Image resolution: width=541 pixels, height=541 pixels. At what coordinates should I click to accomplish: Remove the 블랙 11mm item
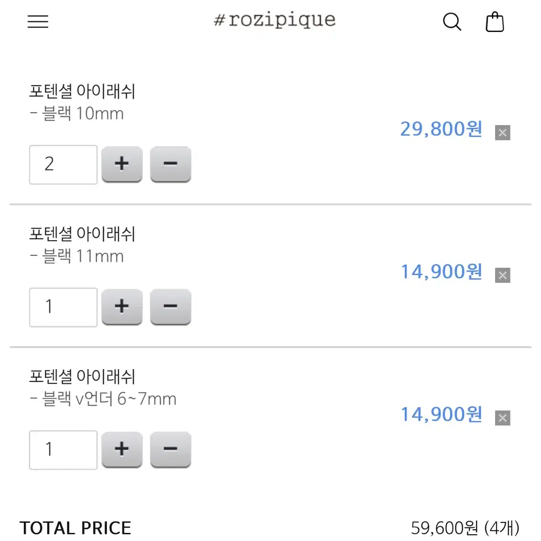[x=502, y=276]
